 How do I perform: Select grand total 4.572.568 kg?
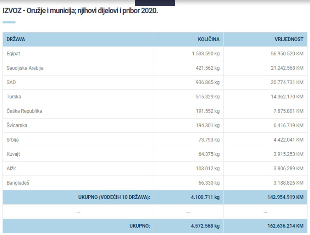pyautogui.click(x=189, y=226)
